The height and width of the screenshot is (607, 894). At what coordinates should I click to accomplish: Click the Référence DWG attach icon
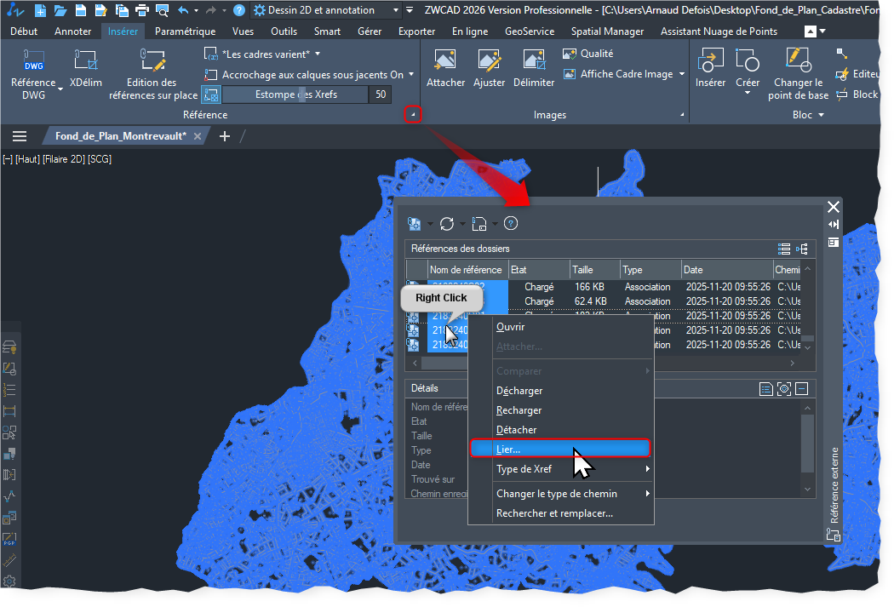pyautogui.click(x=33, y=61)
